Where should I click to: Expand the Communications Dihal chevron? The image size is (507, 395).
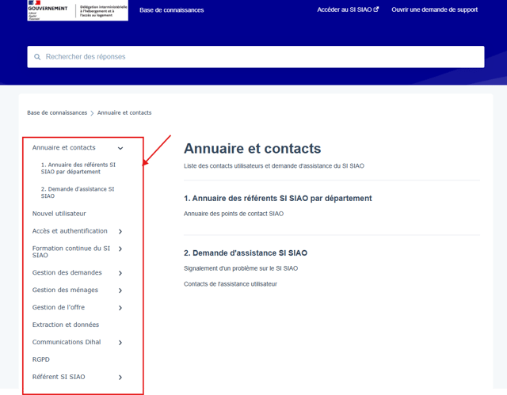[x=120, y=342]
